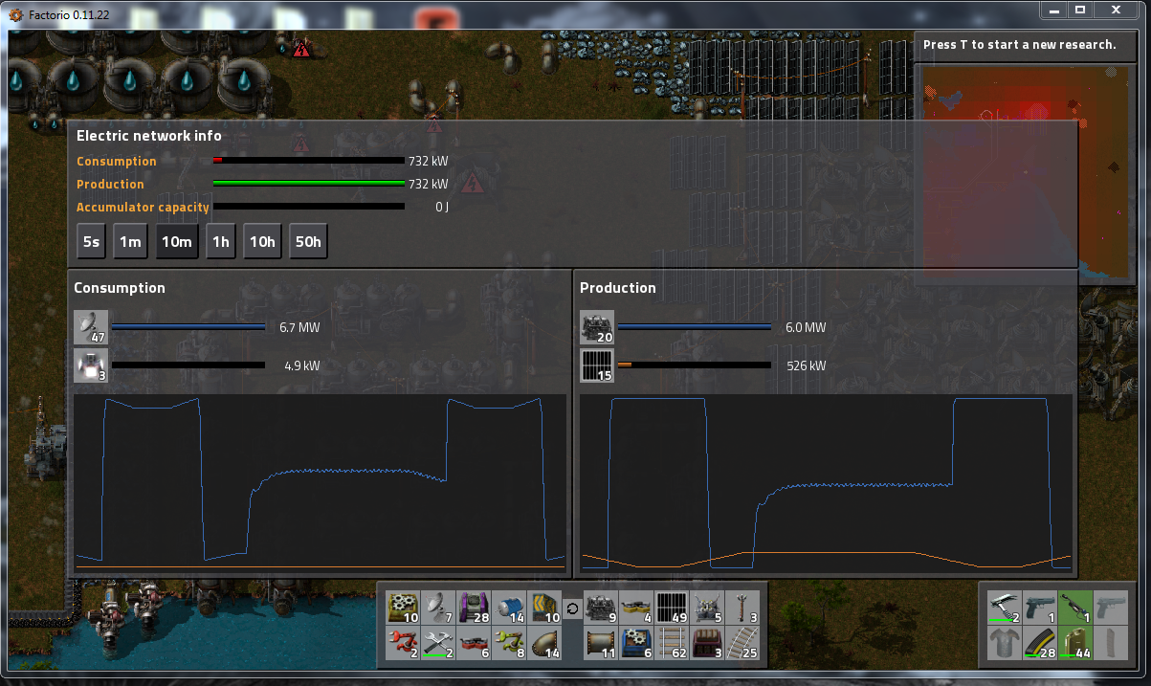Pick straight rail stack of 62
The width and height of the screenshot is (1151, 686).
click(x=673, y=643)
